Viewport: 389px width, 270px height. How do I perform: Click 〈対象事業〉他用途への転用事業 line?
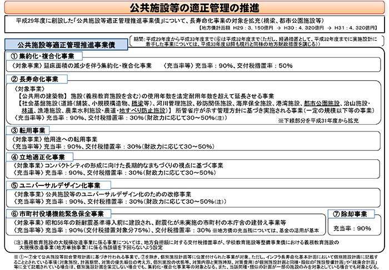[x=54, y=139]
